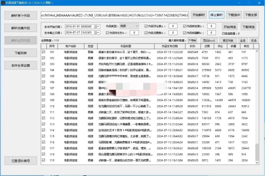Click the 停止解析 button
265x176 pixels.
(x=216, y=15)
